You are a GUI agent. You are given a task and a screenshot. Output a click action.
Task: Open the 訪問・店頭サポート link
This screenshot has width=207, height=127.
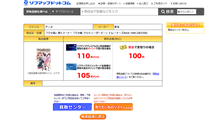(110, 3)
